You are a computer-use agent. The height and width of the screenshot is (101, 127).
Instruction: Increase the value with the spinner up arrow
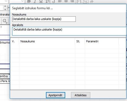click(x=5, y=6)
